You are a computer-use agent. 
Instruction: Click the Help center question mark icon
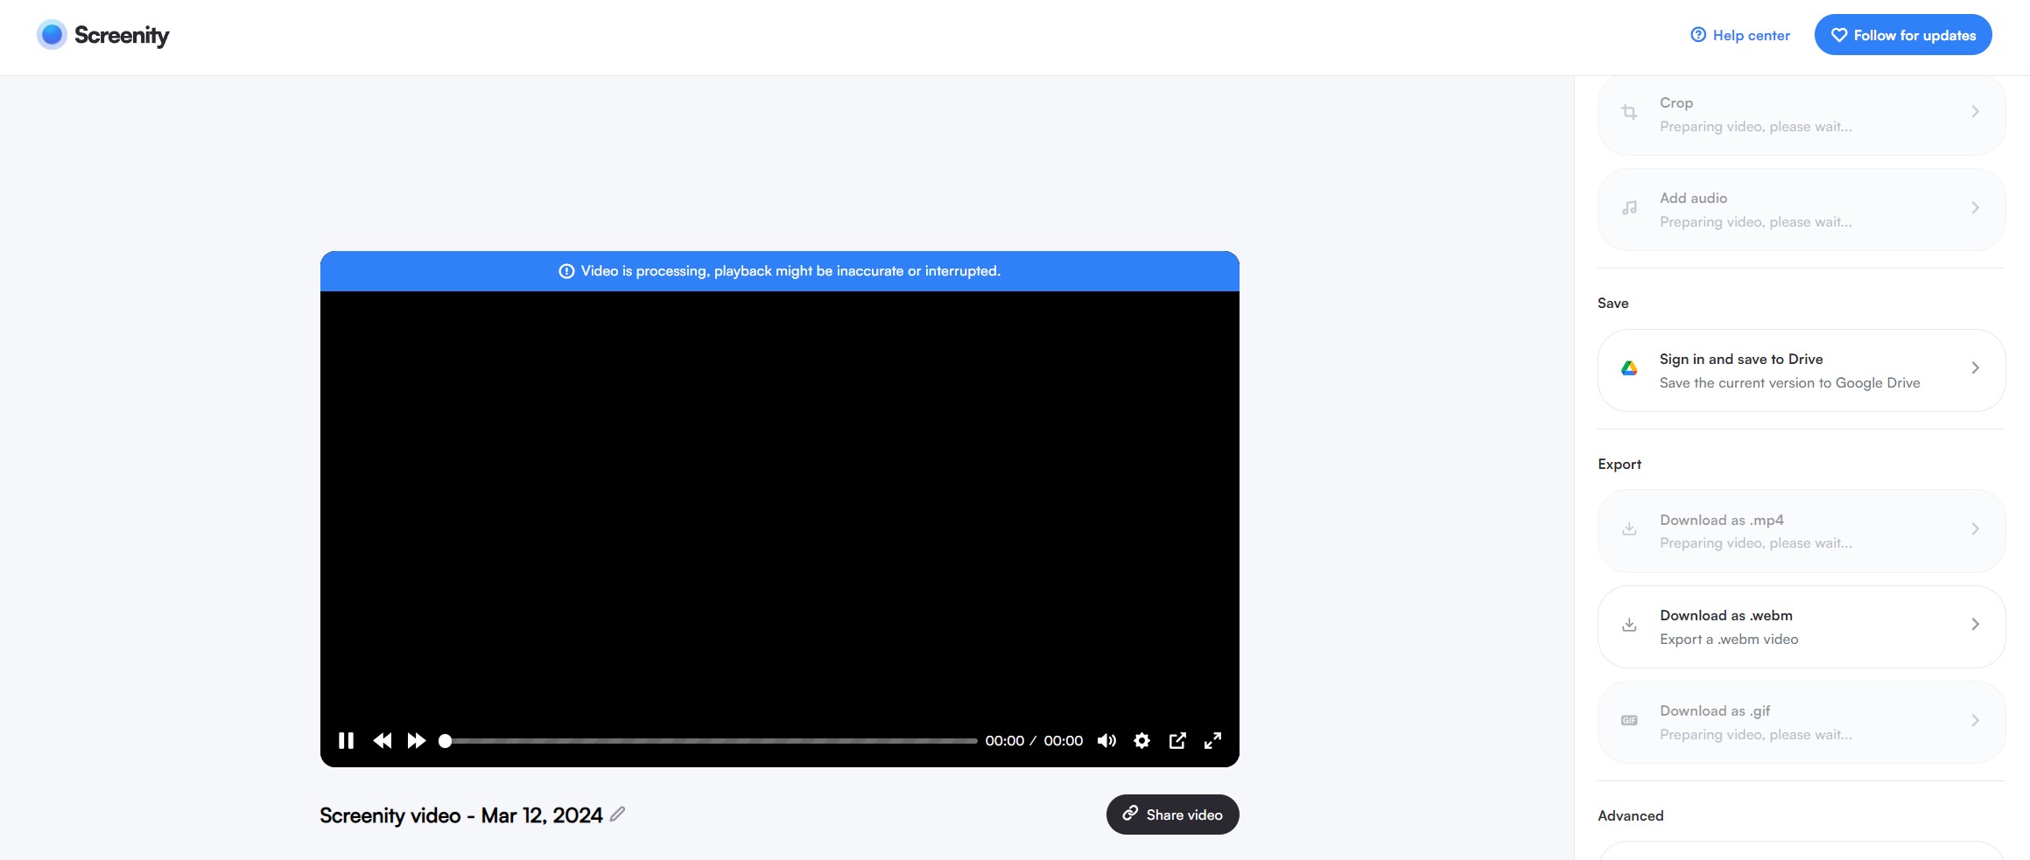[1698, 35]
